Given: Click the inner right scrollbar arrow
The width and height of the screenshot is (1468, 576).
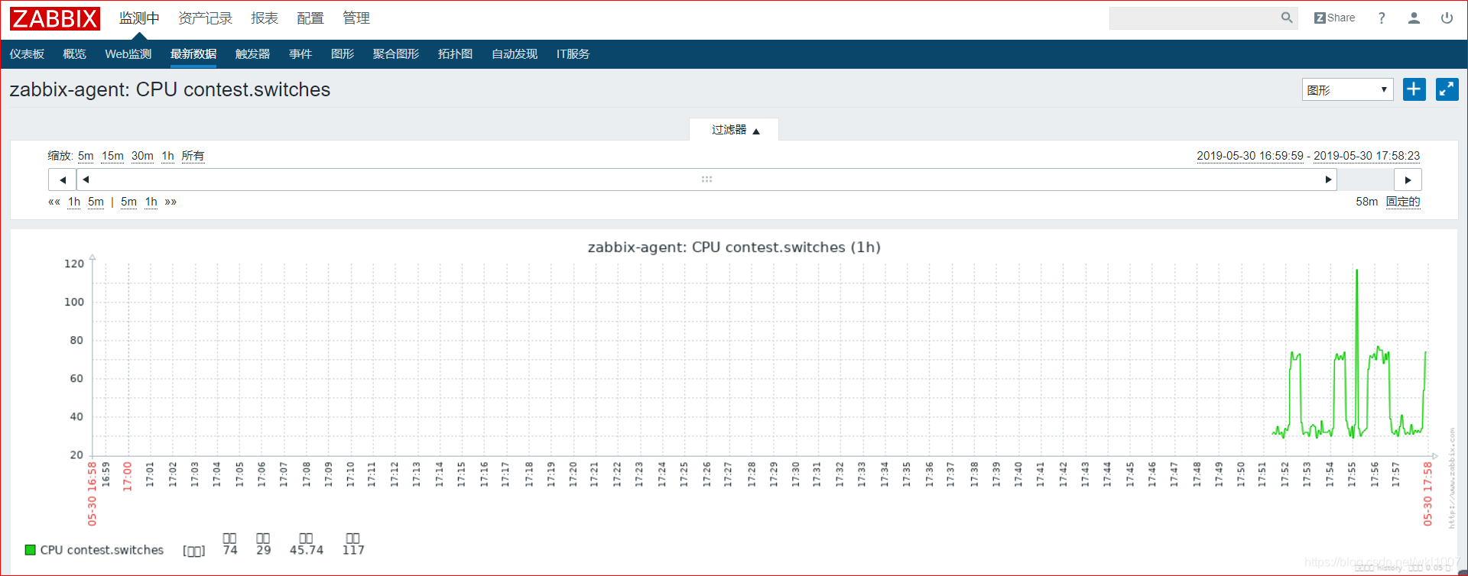Looking at the screenshot, I should point(1328,180).
